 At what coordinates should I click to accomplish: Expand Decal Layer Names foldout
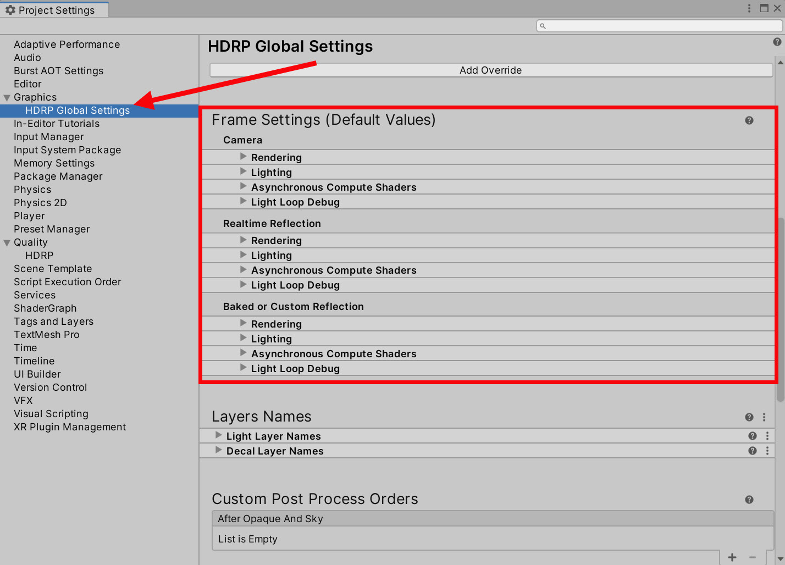click(218, 450)
